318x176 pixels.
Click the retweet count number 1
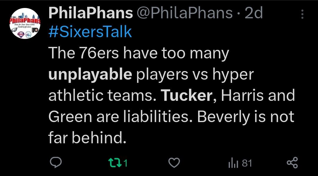click(x=125, y=163)
